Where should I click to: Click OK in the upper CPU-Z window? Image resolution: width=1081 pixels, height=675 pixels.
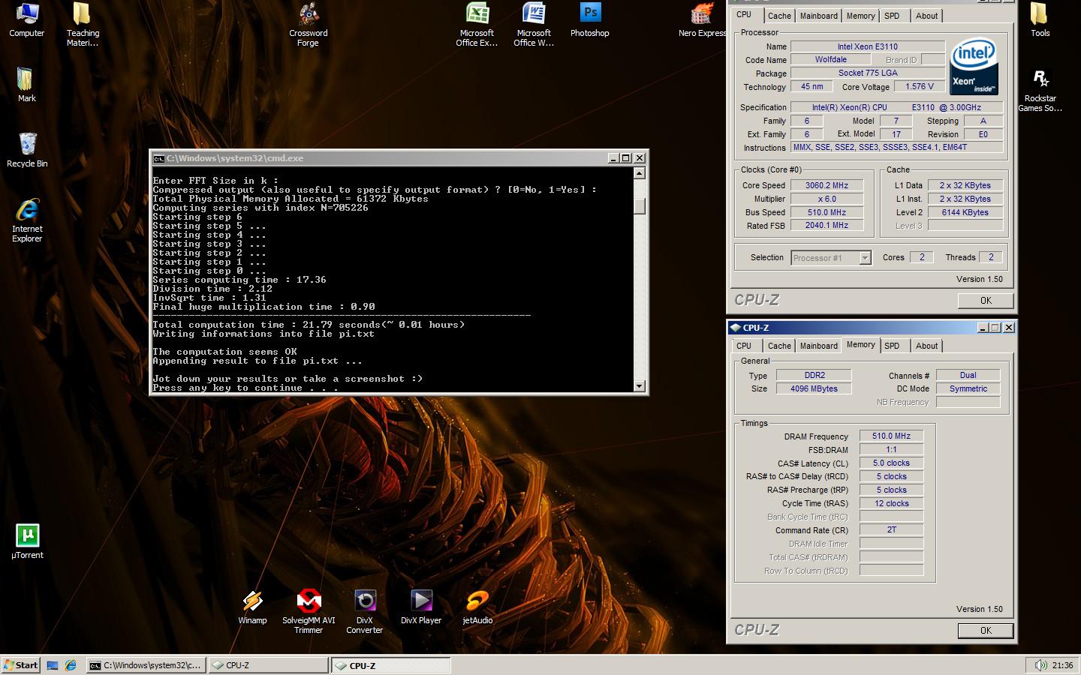[986, 301]
